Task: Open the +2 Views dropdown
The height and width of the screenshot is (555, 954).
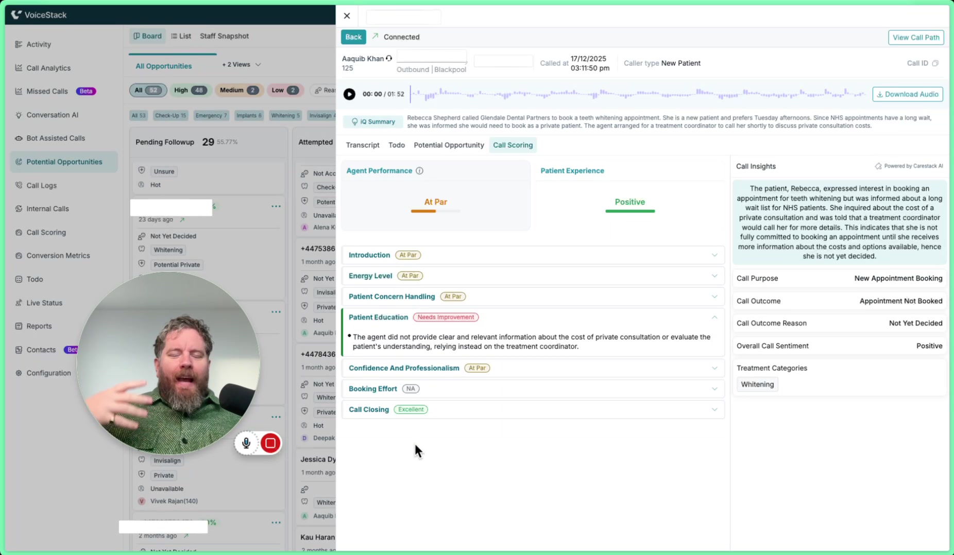Action: [x=242, y=64]
